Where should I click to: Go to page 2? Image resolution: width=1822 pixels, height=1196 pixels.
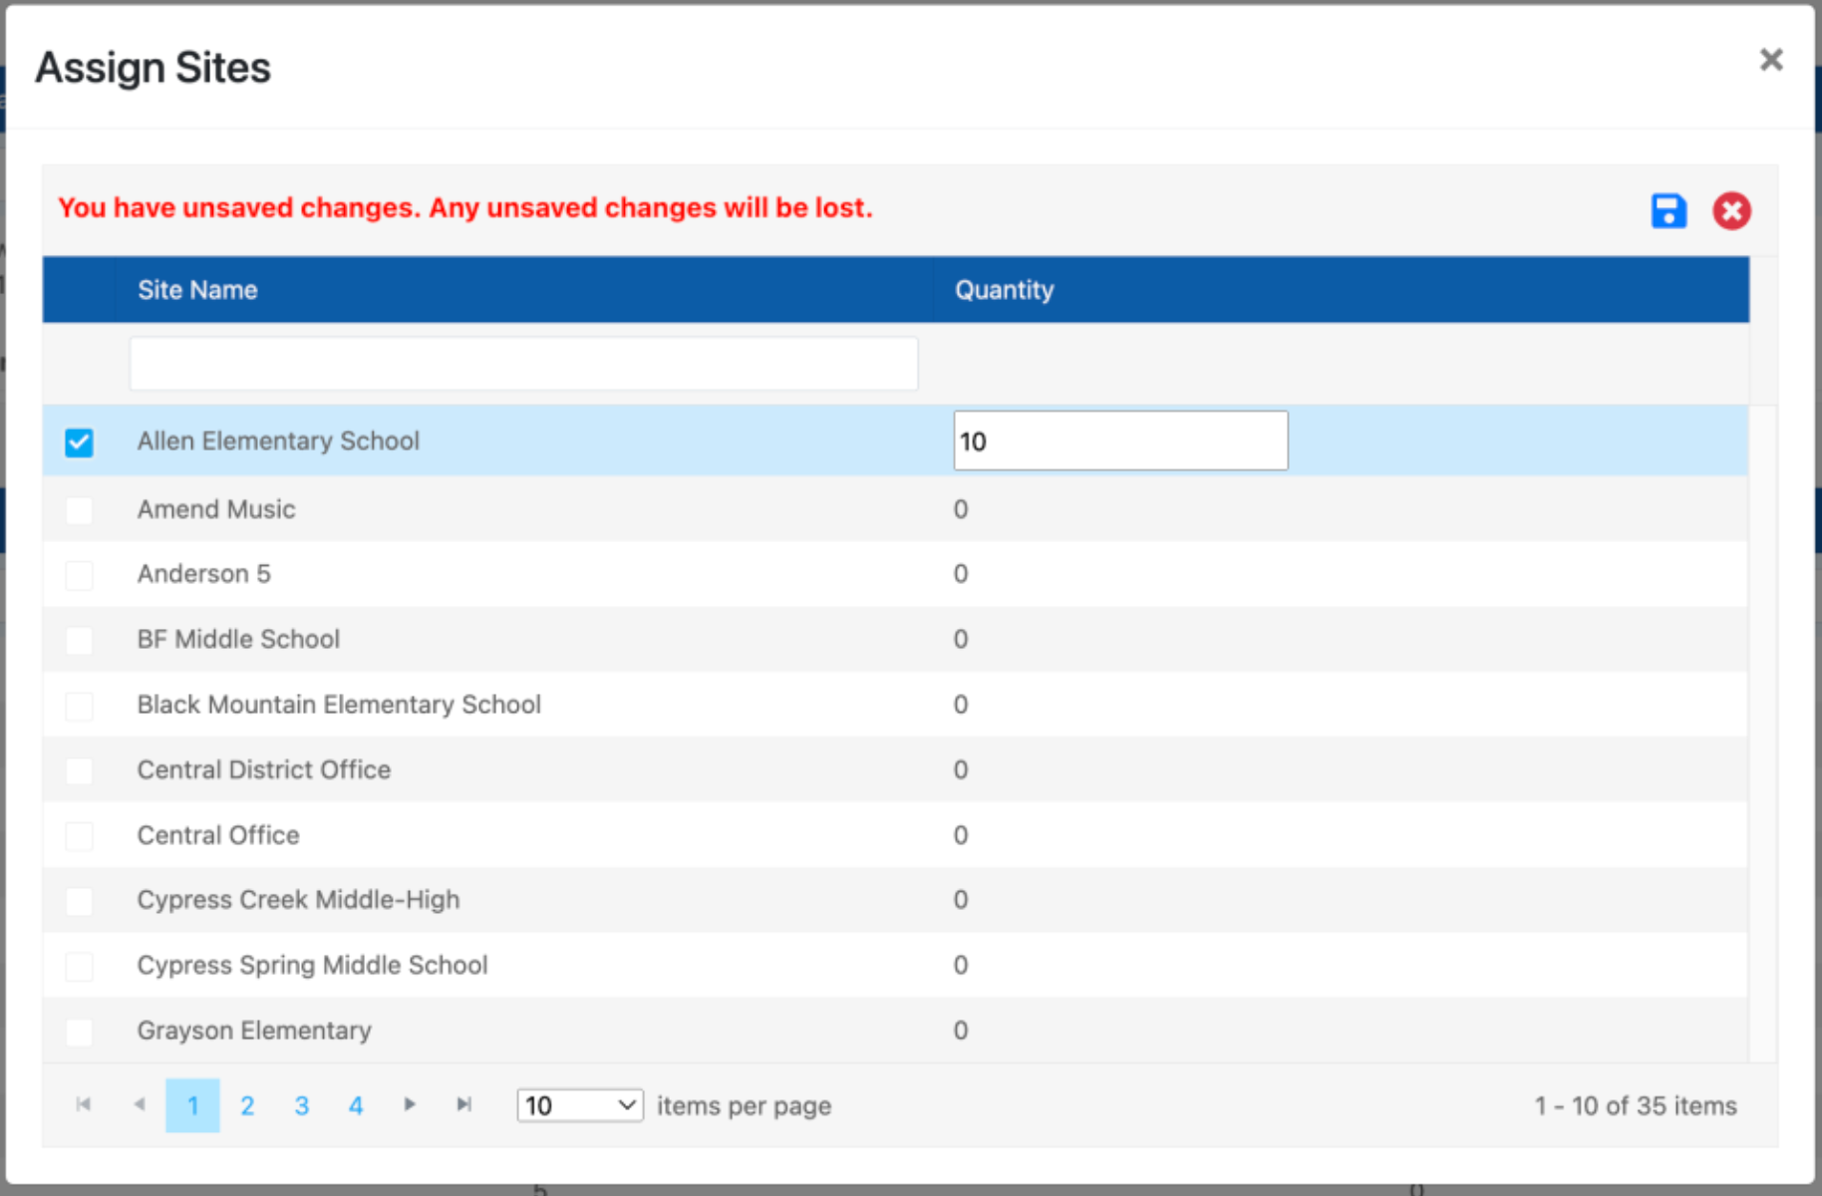(x=247, y=1105)
